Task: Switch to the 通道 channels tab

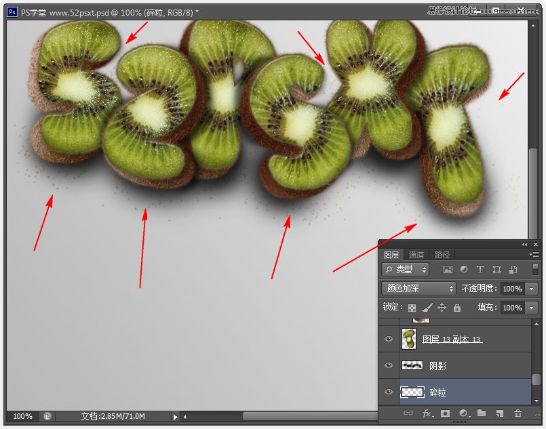Action: (x=416, y=254)
